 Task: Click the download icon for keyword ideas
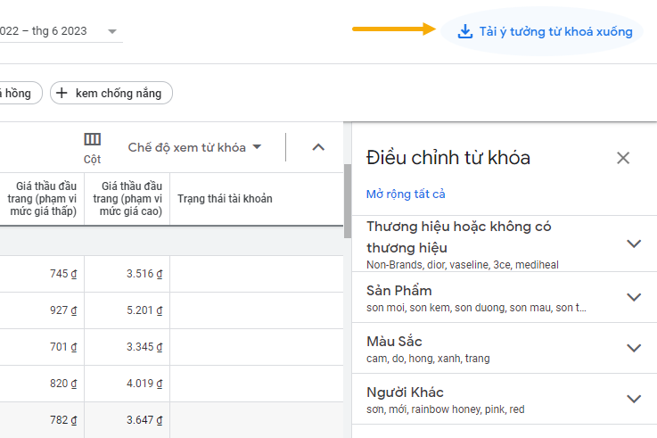point(464,32)
